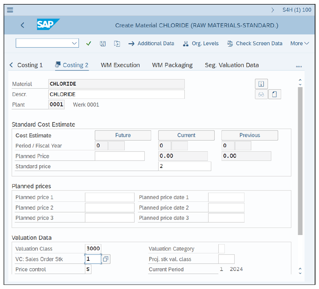Open the hamburger menu at top left
The width and height of the screenshot is (319, 289).
tap(9, 10)
